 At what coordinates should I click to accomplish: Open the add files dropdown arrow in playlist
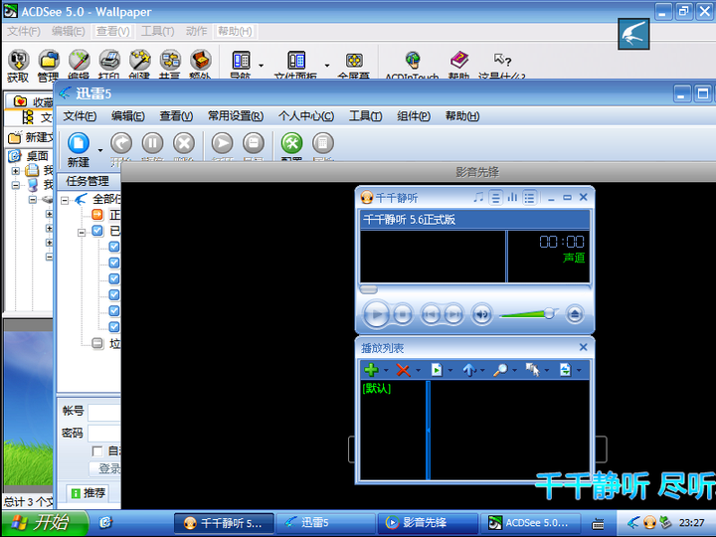(386, 370)
